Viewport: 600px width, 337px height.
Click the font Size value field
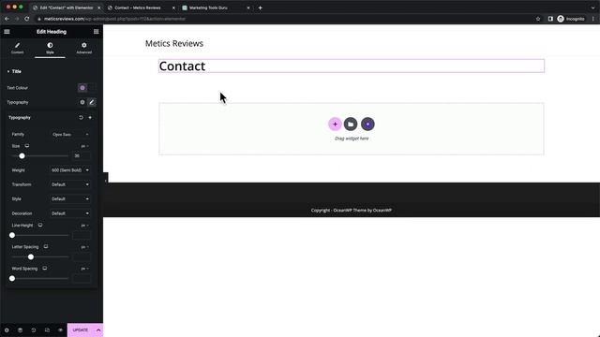(x=82, y=156)
